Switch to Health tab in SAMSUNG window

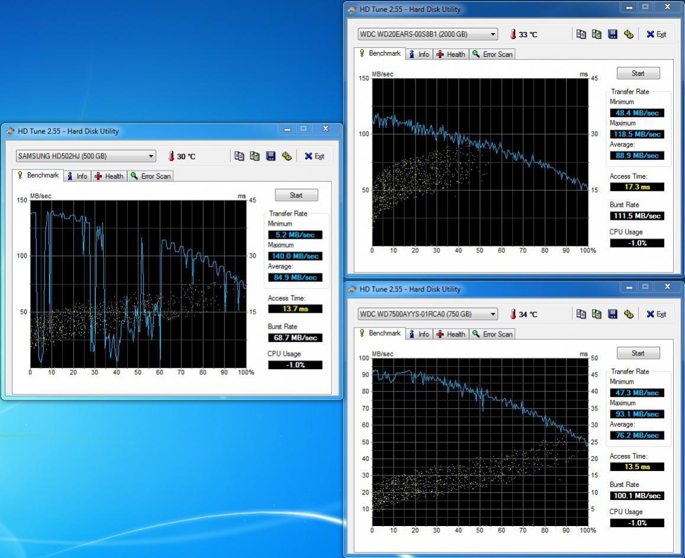click(x=109, y=176)
